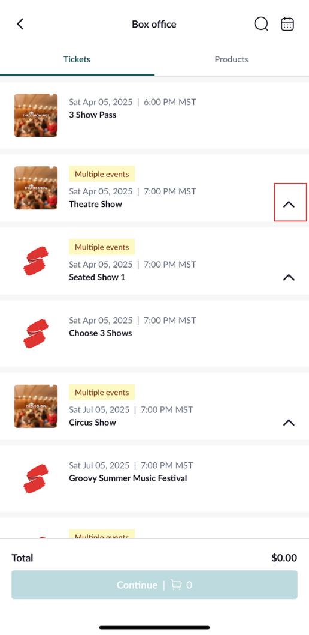Tap the cart icon in Continue bar
Viewport: 309px width, 635px height.
point(176,585)
